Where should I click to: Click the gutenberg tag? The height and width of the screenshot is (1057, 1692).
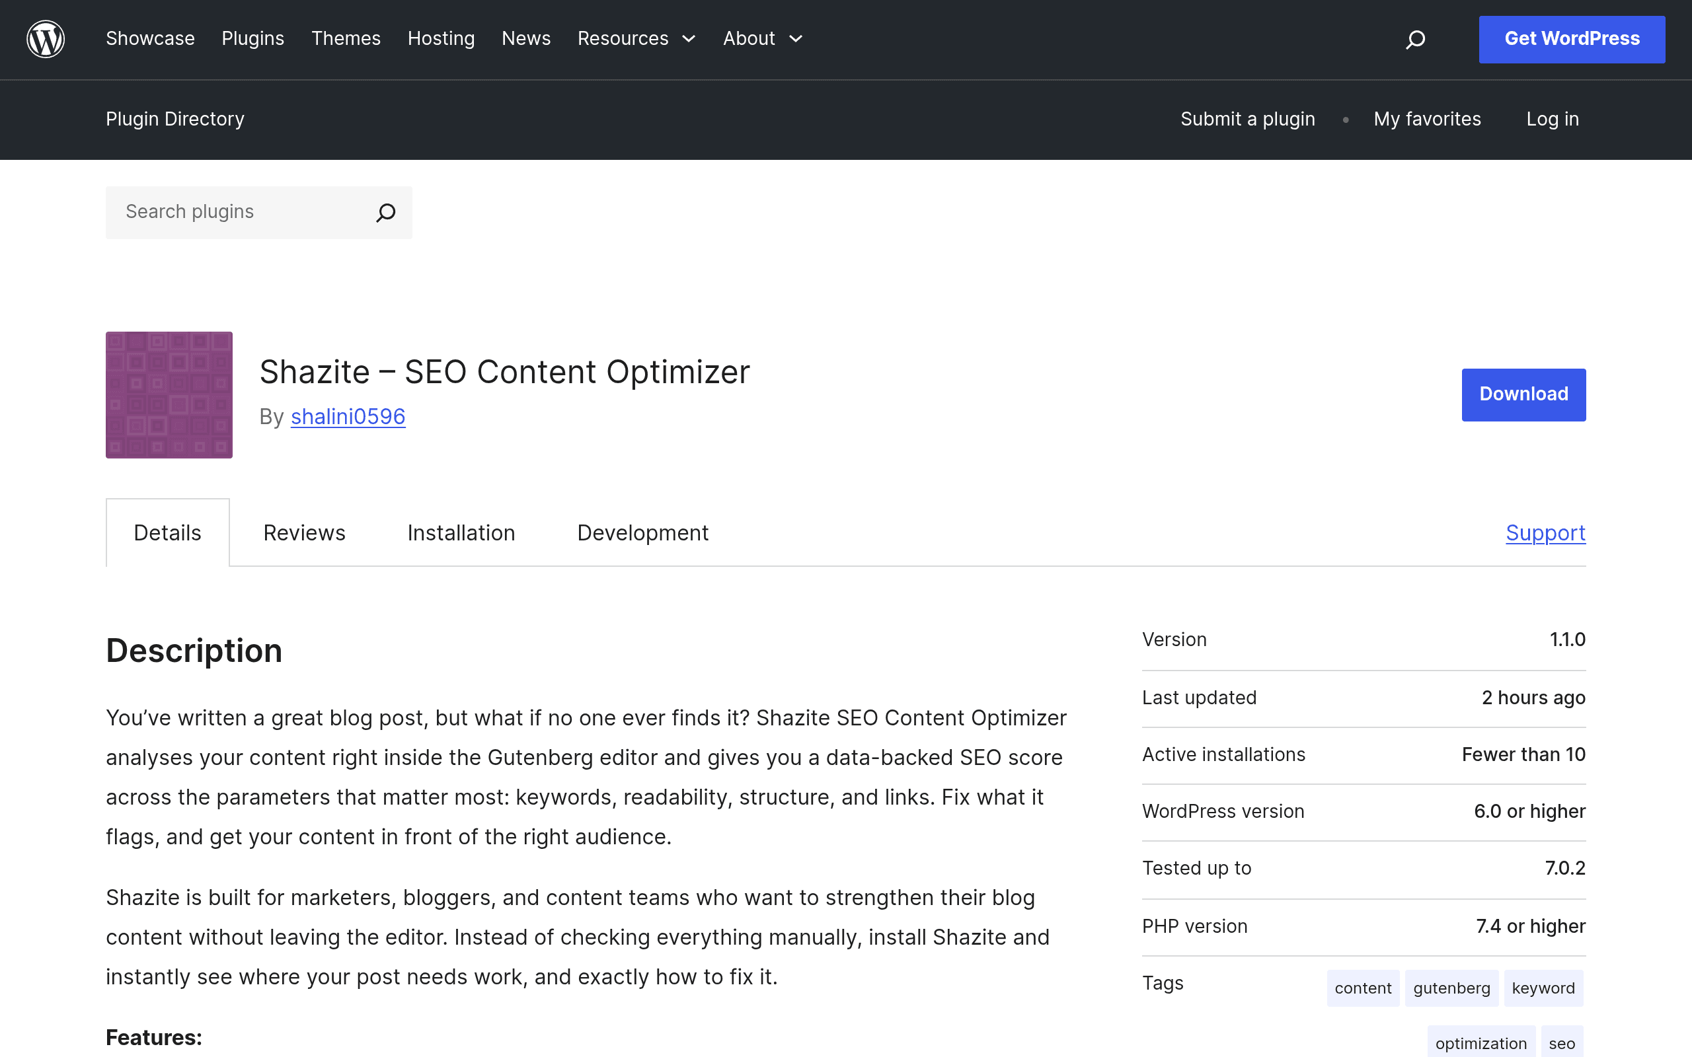[1451, 988]
